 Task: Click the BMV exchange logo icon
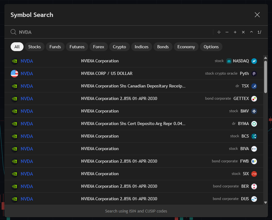(x=254, y=111)
